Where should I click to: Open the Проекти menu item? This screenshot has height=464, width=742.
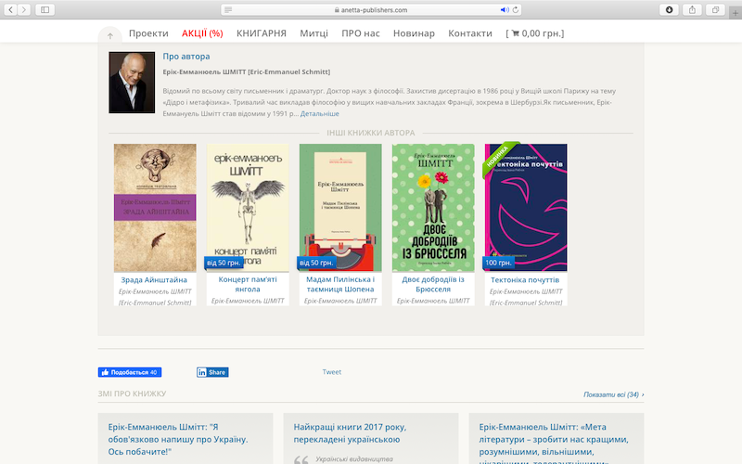tap(148, 33)
